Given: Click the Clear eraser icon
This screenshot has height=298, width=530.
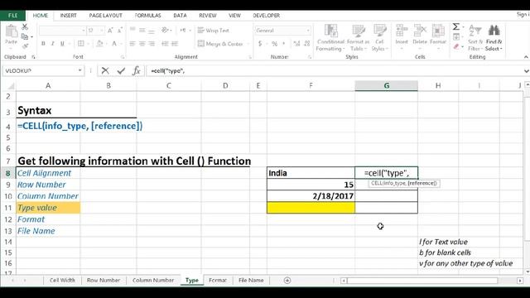Looking at the screenshot, I should [x=456, y=46].
